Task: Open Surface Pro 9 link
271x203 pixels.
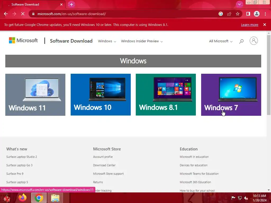Action: (15, 174)
